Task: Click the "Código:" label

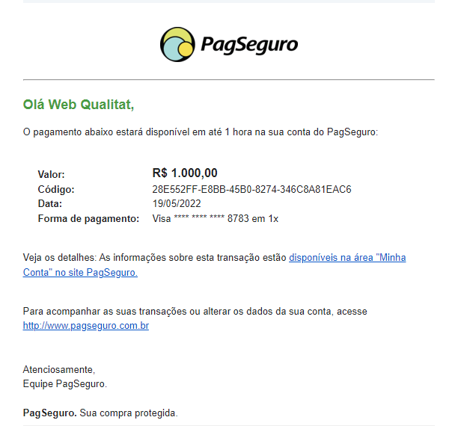Action: 56,190
